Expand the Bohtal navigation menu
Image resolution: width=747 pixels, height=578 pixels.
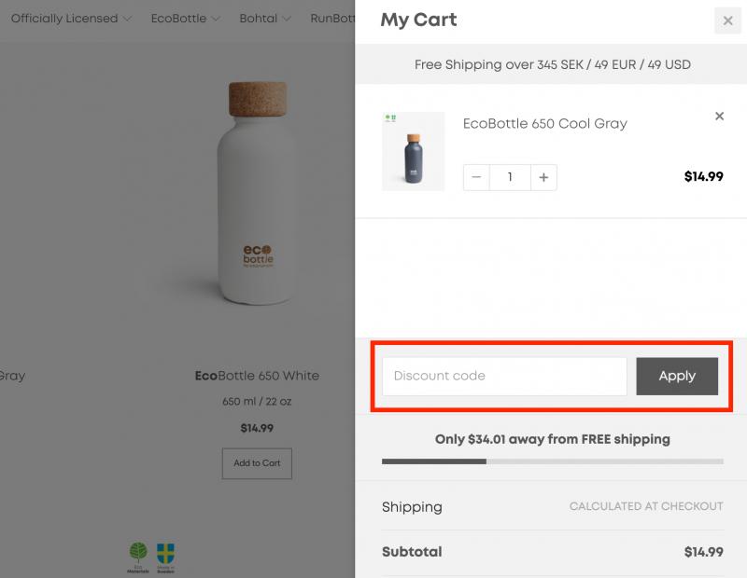pos(264,19)
